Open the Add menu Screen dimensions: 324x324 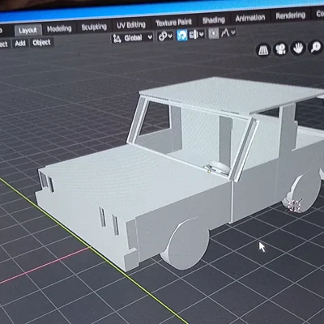pos(20,43)
